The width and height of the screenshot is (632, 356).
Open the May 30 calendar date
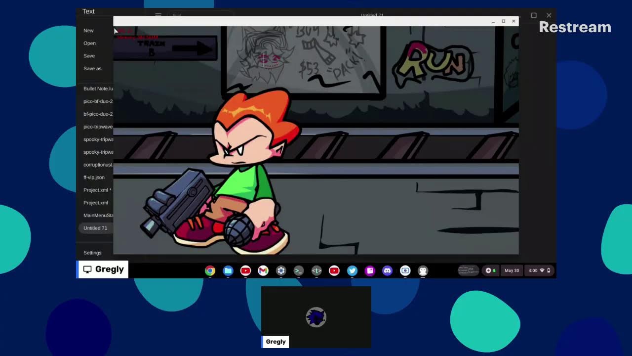coord(512,270)
